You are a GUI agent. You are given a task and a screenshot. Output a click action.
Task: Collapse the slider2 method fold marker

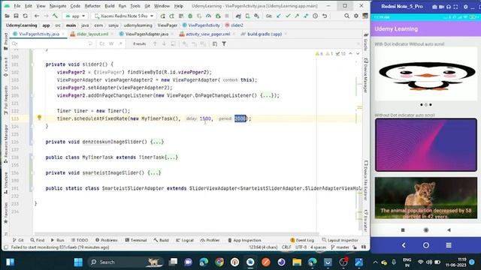[x=32, y=64]
